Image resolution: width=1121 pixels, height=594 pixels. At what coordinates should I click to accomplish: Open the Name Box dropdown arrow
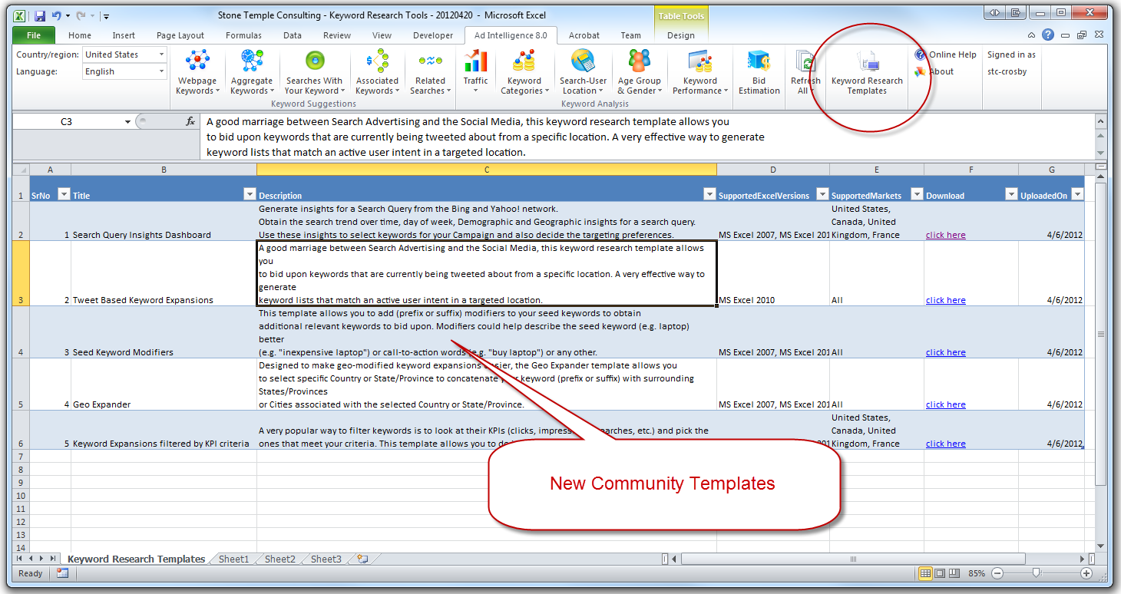tap(127, 121)
